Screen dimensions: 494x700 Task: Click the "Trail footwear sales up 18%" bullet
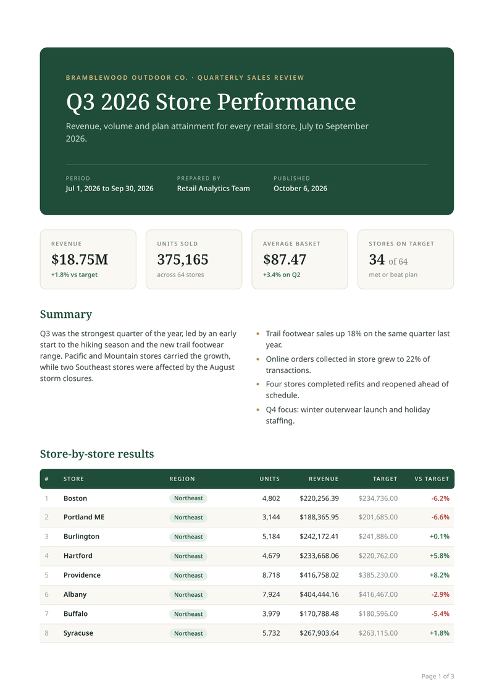[358, 339]
